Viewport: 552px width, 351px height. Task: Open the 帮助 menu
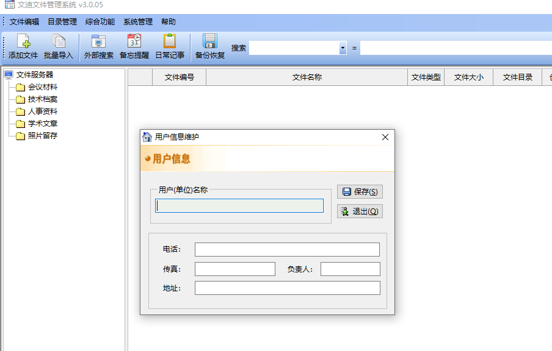click(169, 22)
